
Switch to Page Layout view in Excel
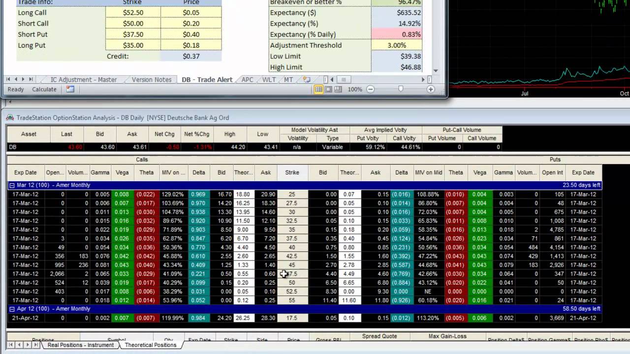click(x=328, y=89)
